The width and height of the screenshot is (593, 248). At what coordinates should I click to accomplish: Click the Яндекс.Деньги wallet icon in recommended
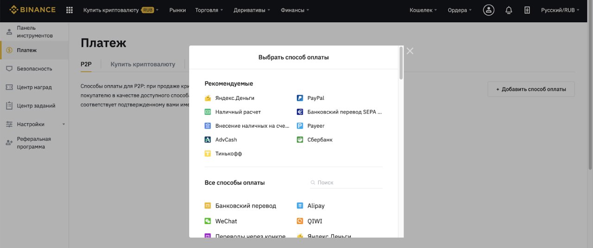(208, 98)
